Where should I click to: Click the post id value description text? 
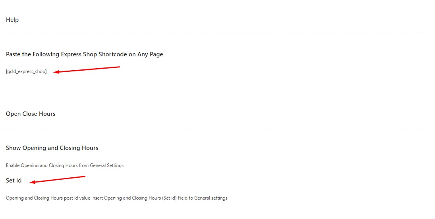click(x=116, y=198)
